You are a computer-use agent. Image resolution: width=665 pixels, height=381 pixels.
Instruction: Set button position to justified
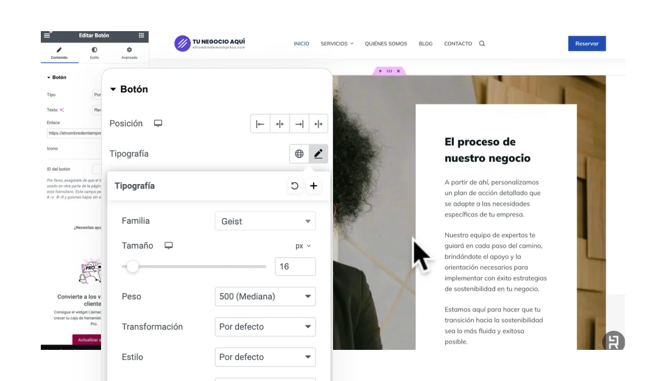click(x=318, y=124)
